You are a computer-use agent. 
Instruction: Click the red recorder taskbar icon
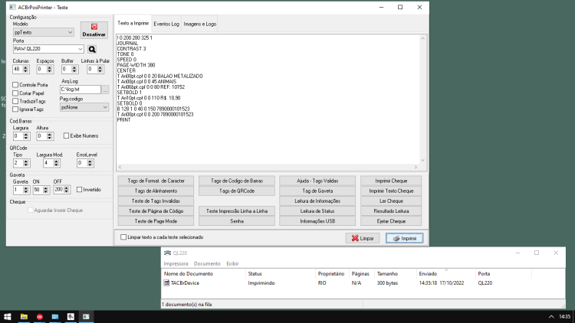click(40, 317)
